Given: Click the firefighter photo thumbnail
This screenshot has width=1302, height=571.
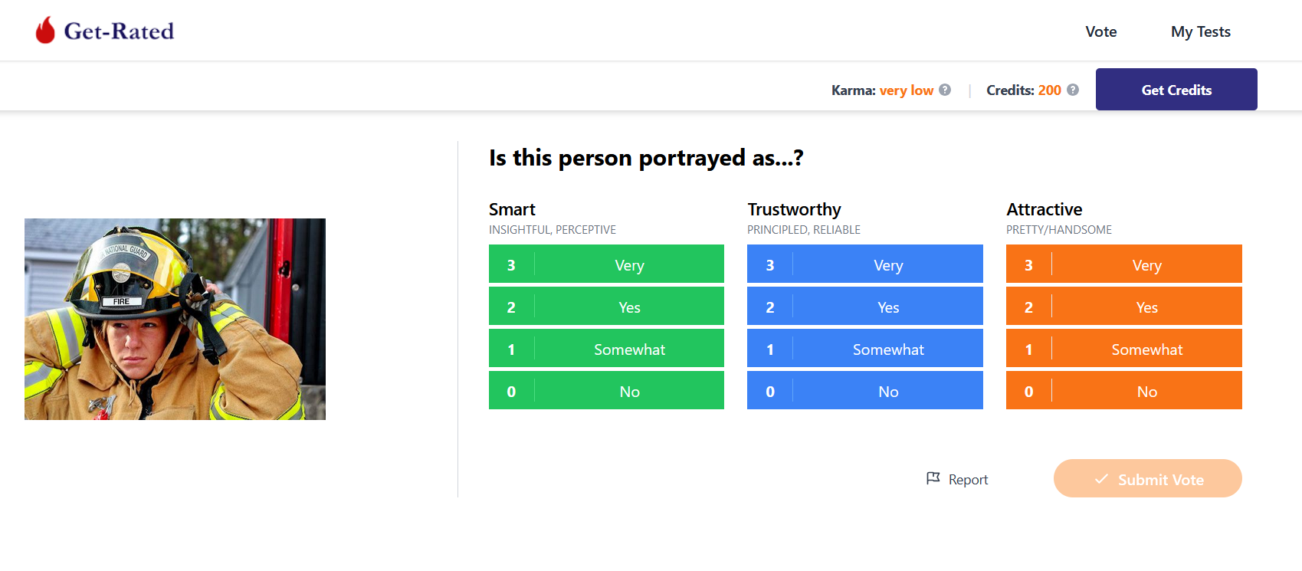Looking at the screenshot, I should pyautogui.click(x=175, y=319).
